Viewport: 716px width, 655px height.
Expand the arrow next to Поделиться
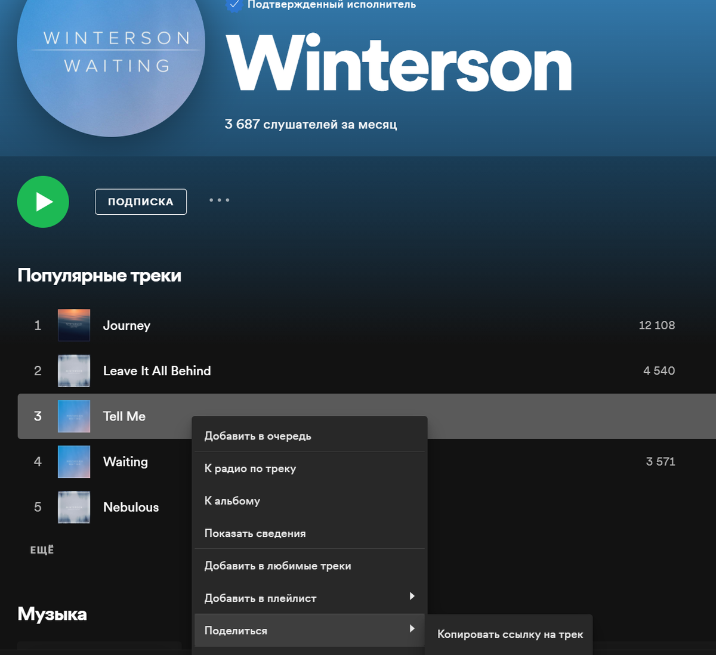[412, 629]
